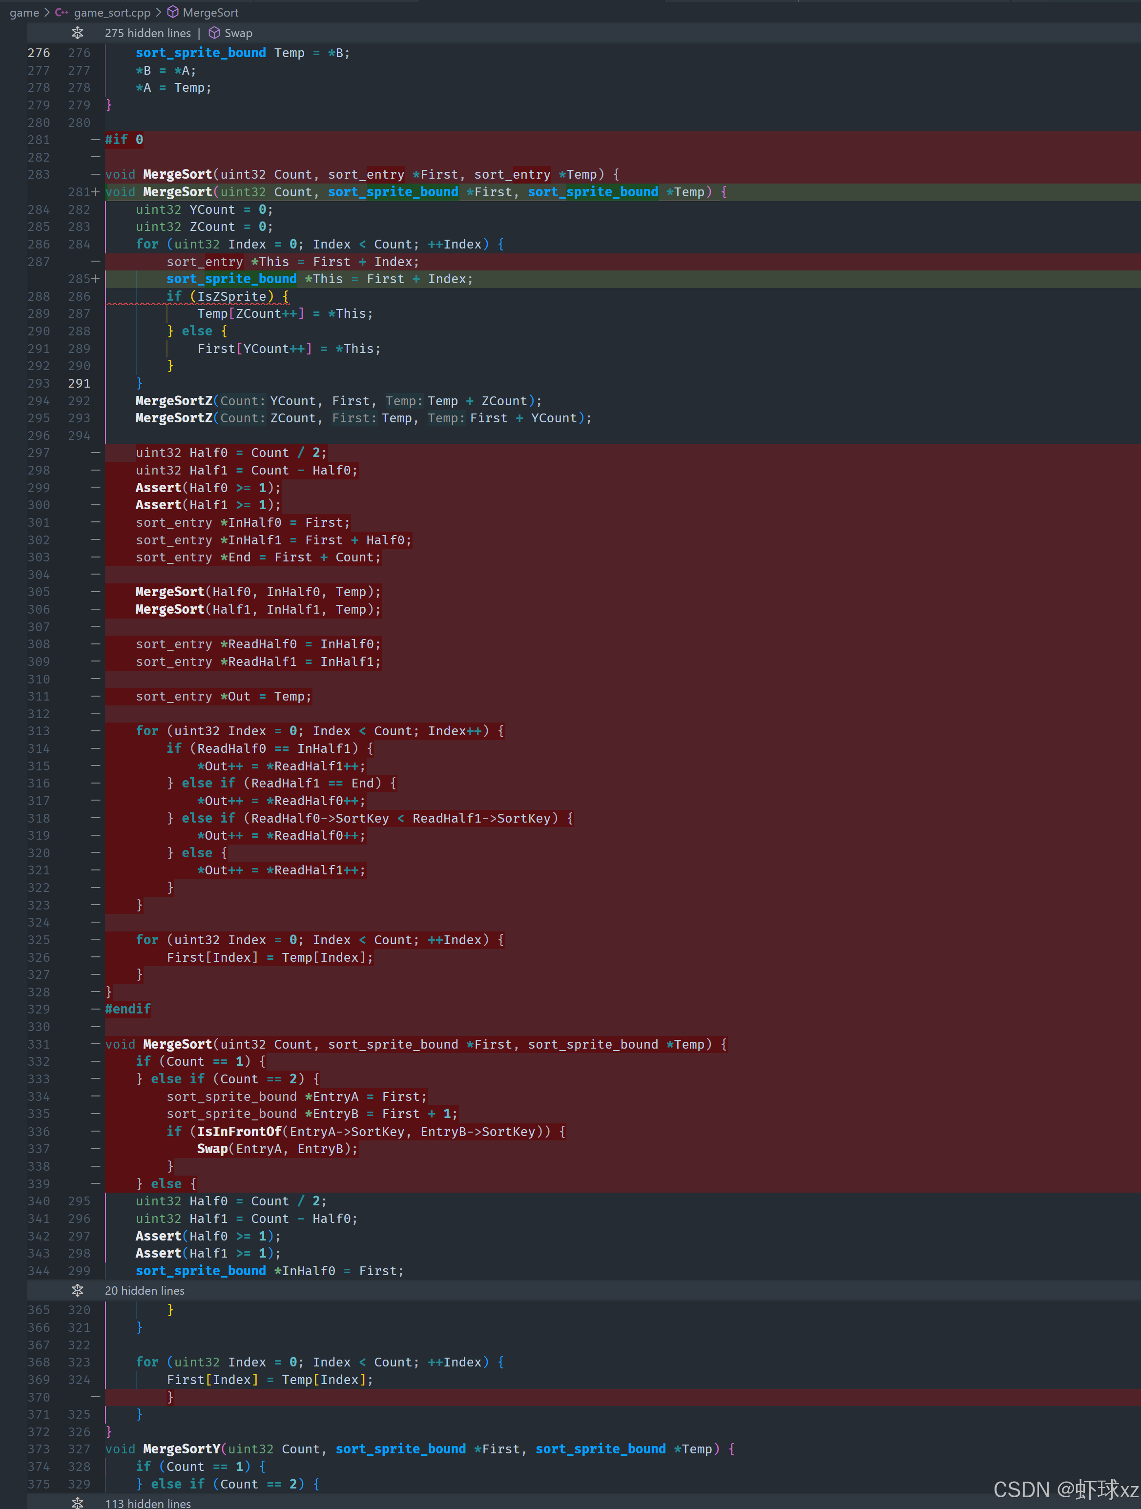Click the MergeSort cube symbol icon
Viewport: 1141px width, 1509px height.
coord(173,12)
